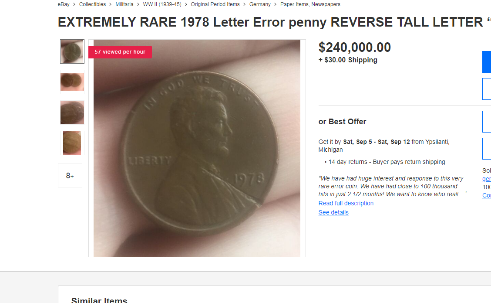Go to the Militaria breadcrumb category
The image size is (491, 303).
click(124, 4)
